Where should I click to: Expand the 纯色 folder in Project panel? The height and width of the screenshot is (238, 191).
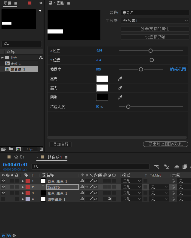2,58
